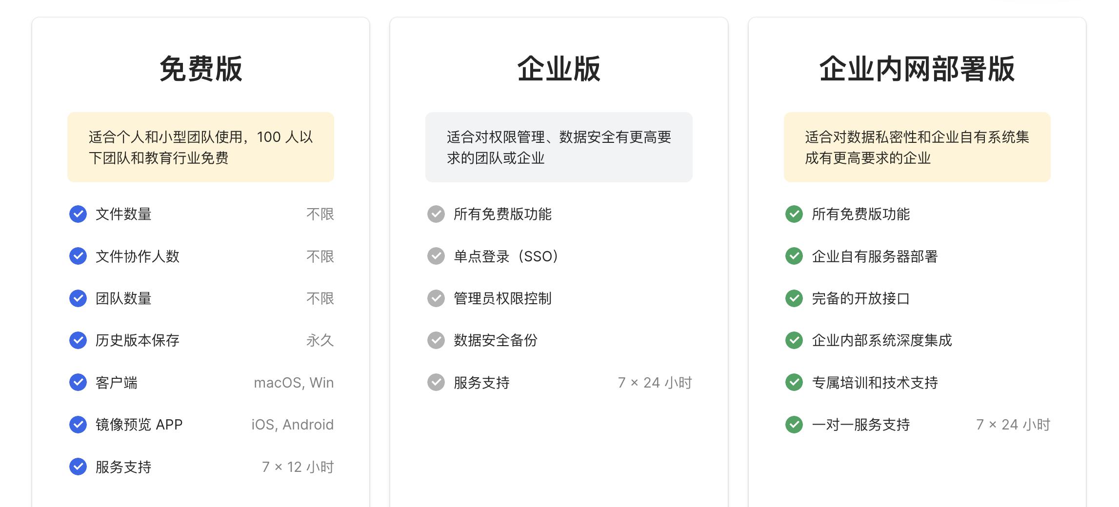Image resolution: width=1119 pixels, height=507 pixels.
Task: Click gray checkmark beside 管理员权限控制
Action: click(x=436, y=298)
